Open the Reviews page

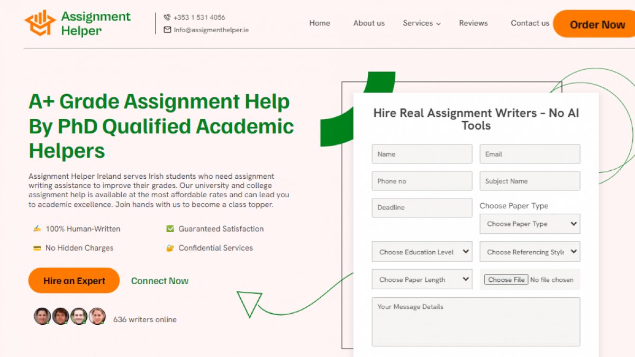coord(473,23)
